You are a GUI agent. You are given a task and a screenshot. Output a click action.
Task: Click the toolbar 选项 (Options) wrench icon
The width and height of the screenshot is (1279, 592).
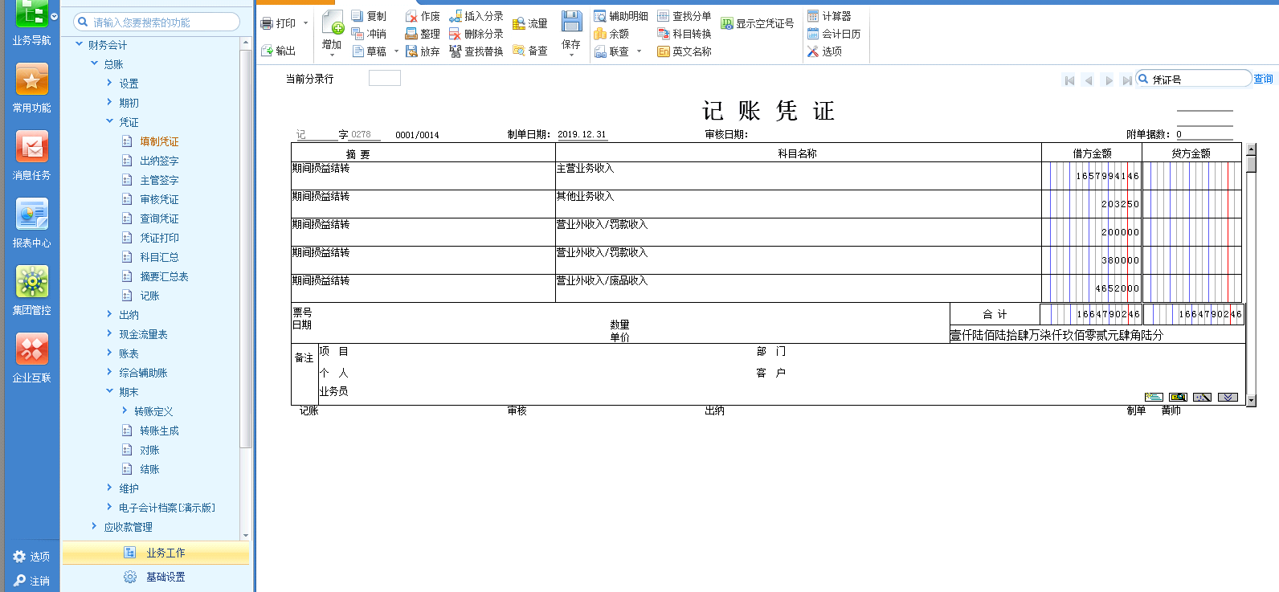click(813, 51)
